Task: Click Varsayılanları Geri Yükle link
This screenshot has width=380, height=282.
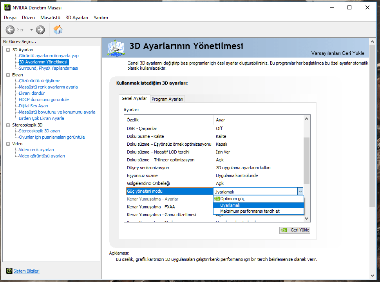Action: tap(338, 53)
